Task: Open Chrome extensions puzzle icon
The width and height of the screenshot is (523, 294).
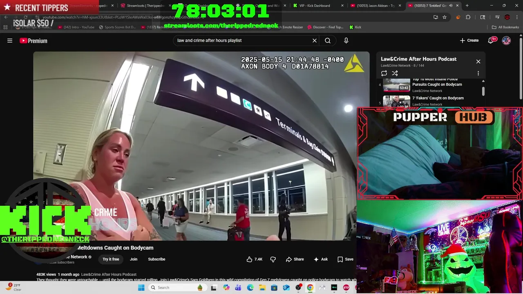Action: (468, 17)
